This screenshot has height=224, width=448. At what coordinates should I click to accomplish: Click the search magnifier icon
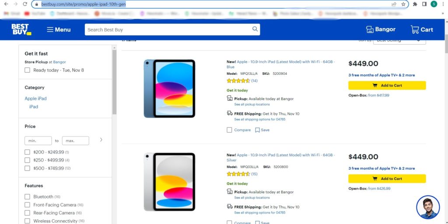(x=255, y=29)
